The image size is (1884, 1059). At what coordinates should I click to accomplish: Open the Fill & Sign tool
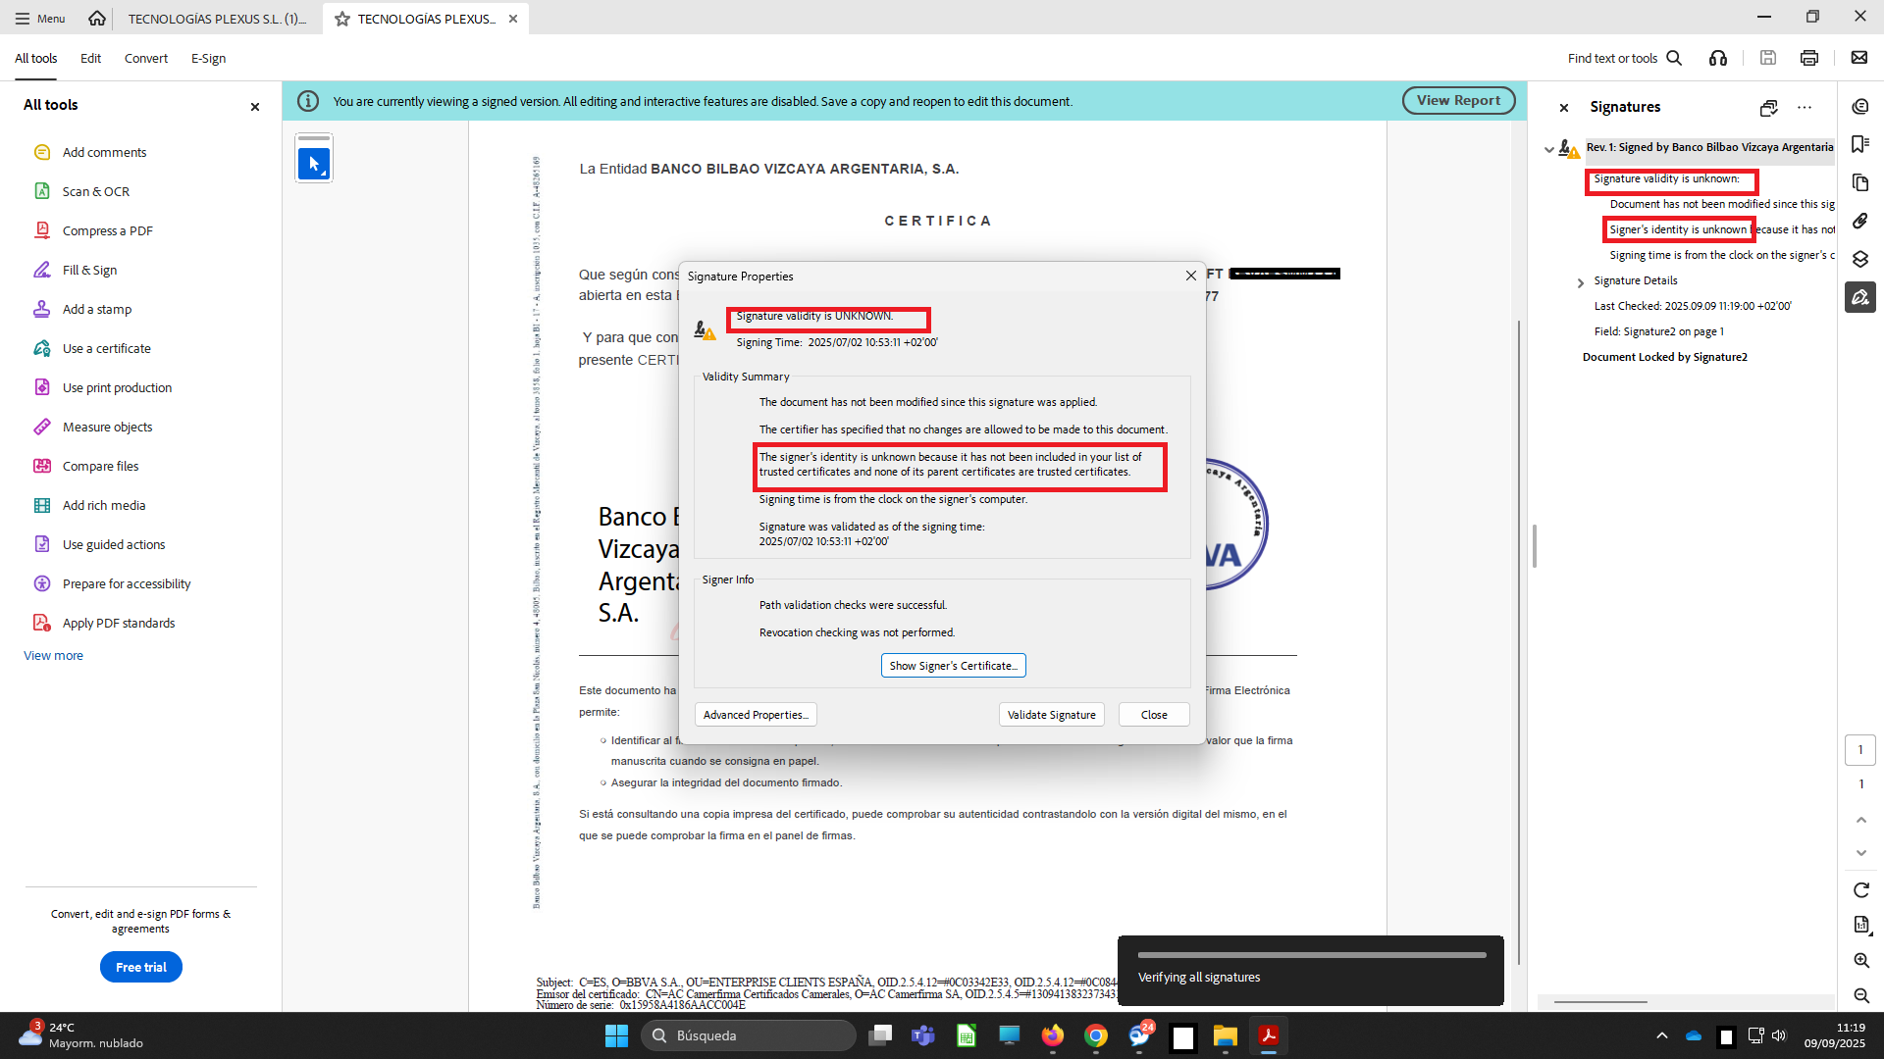(x=89, y=270)
